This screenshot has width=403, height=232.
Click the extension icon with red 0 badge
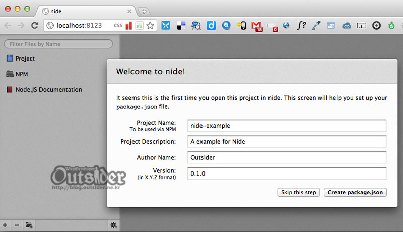click(x=272, y=27)
